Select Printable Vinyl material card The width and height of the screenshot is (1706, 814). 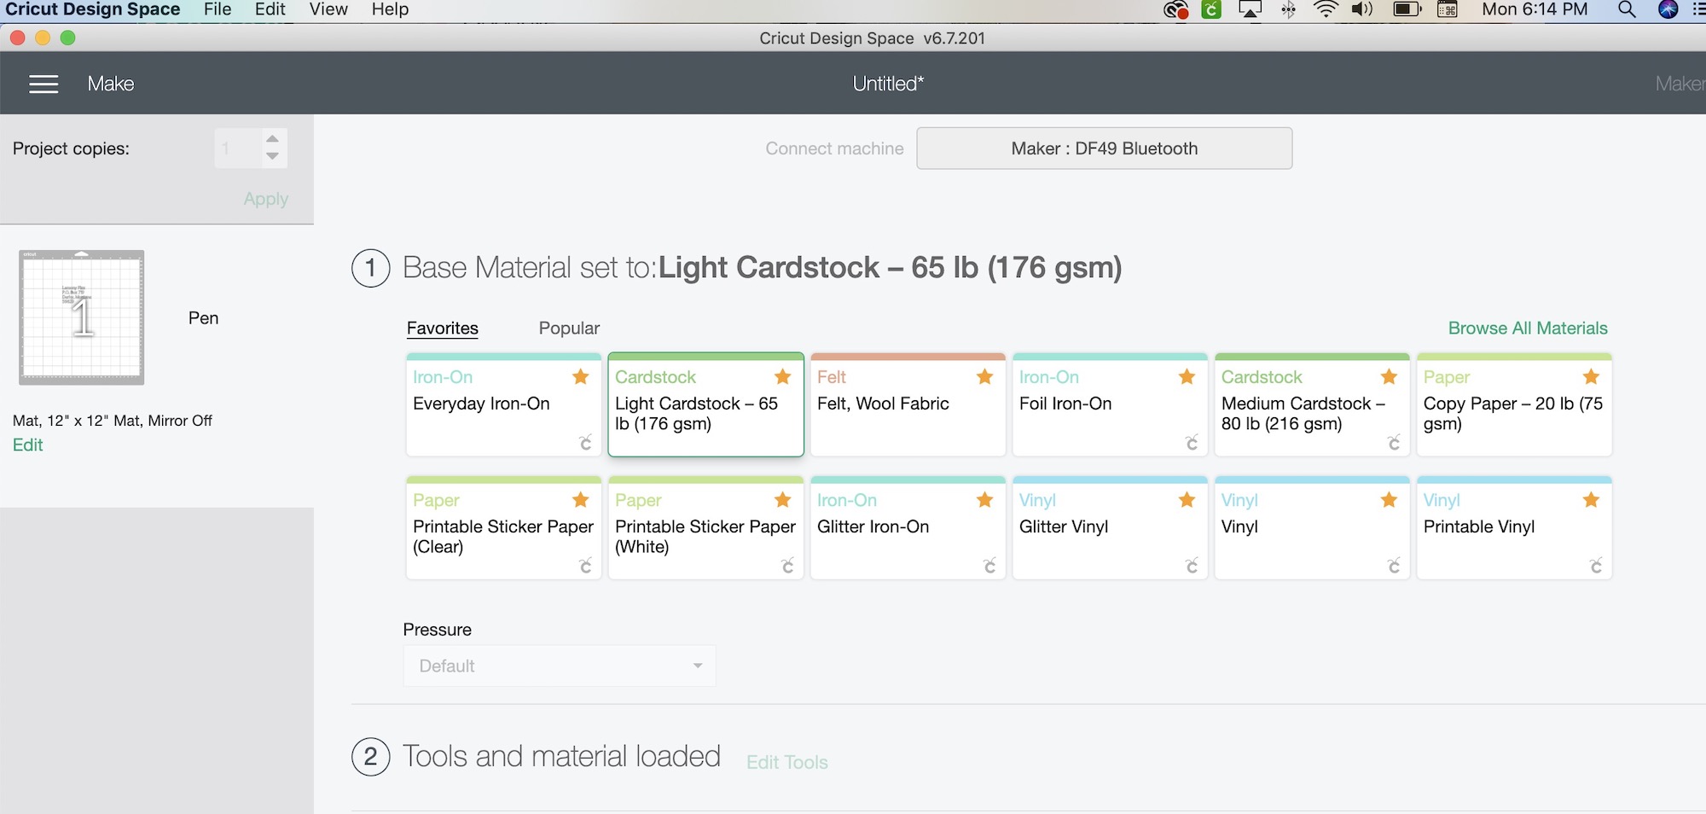point(1514,528)
